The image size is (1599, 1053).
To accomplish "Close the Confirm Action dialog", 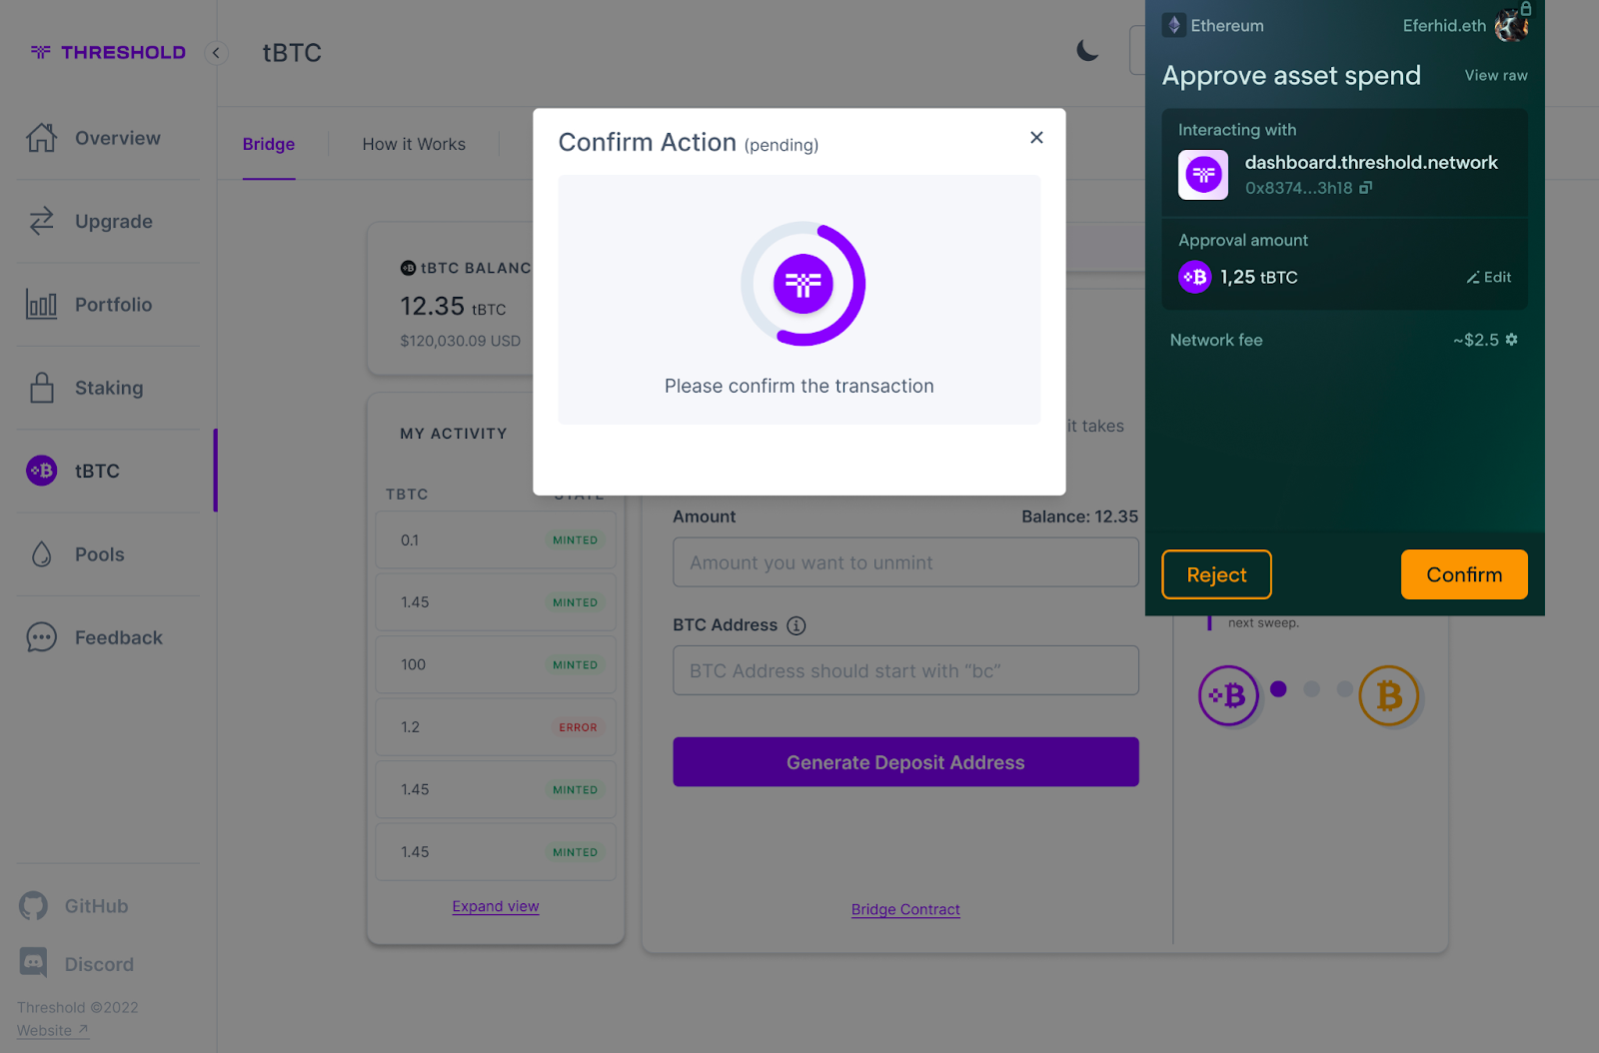I will coord(1036,137).
